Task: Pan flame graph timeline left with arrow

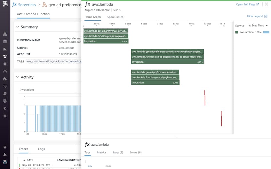Action: 84,26
